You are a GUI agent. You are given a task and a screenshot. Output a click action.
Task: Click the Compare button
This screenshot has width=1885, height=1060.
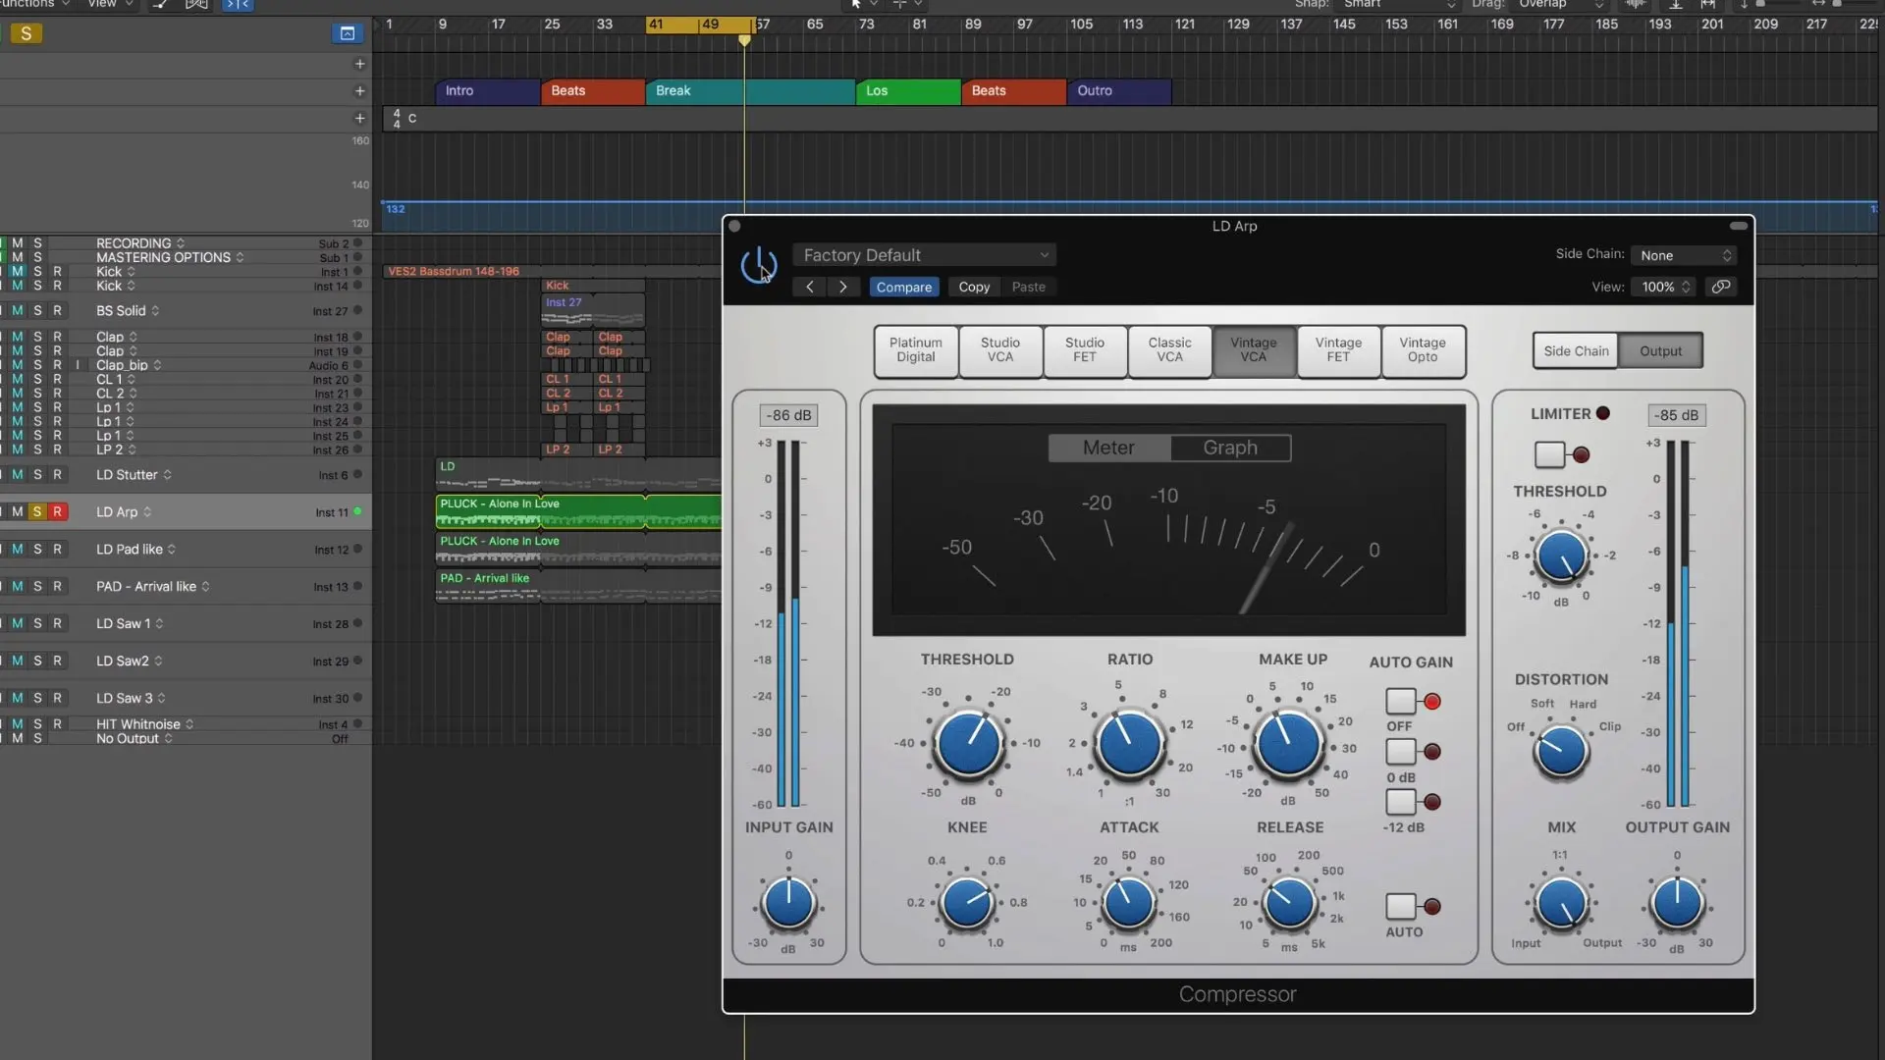(x=903, y=287)
